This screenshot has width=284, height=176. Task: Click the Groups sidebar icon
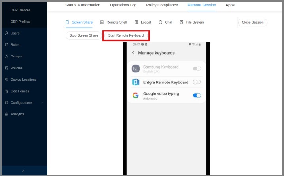click(x=6, y=56)
